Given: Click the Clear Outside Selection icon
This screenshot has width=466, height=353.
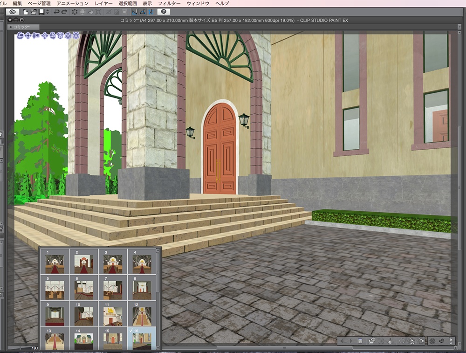Looking at the screenshot, I should tap(82, 12).
